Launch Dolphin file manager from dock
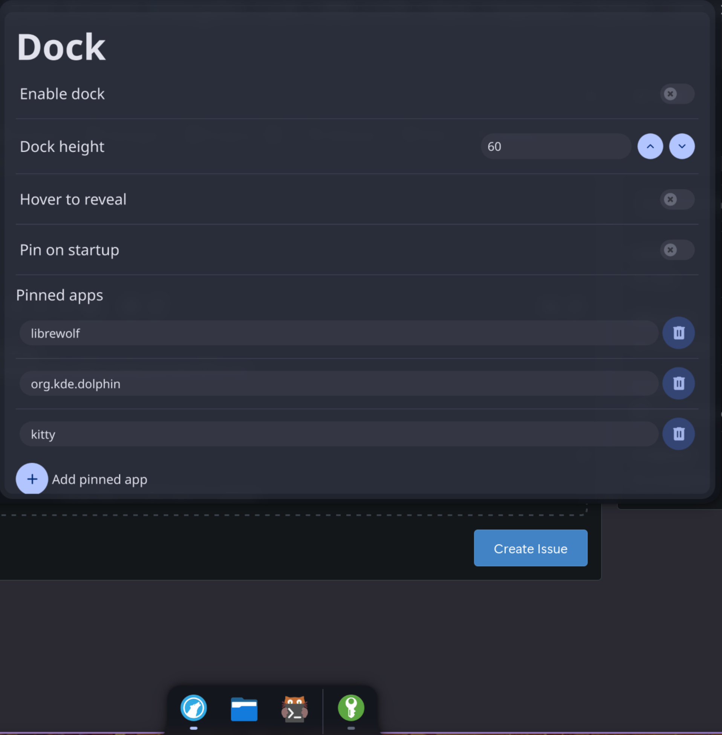This screenshot has width=722, height=735. click(x=244, y=709)
